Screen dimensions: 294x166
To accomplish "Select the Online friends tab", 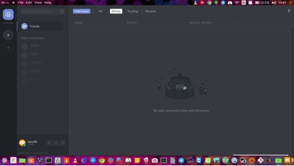I will (116, 11).
